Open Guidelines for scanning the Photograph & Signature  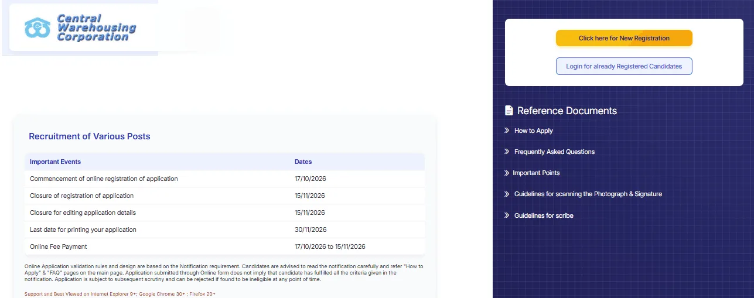coord(588,194)
